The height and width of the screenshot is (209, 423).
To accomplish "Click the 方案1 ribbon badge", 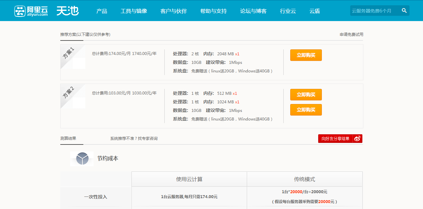I will [69, 53].
